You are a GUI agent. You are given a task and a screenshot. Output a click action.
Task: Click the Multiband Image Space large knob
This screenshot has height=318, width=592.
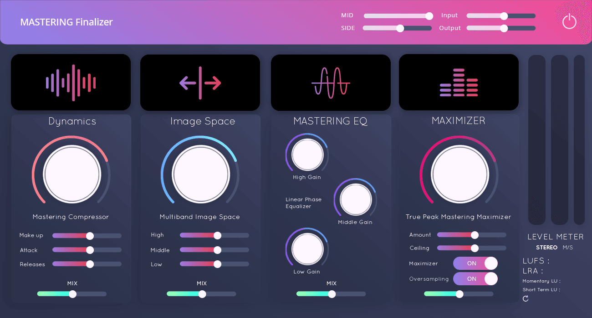201,175
